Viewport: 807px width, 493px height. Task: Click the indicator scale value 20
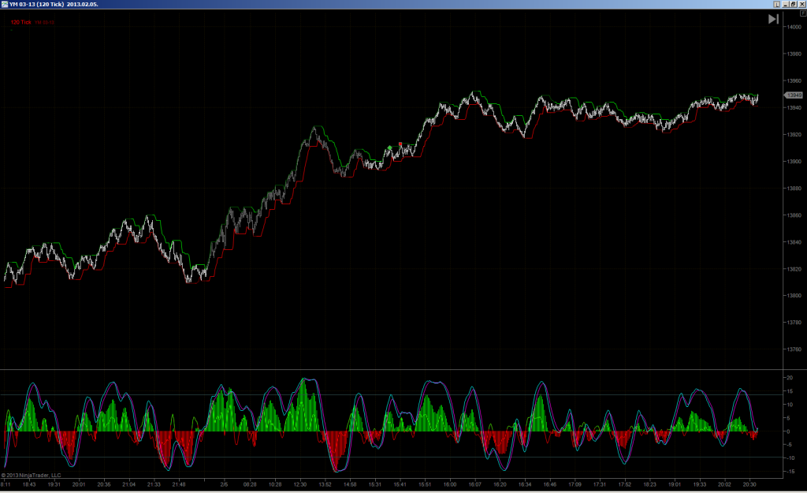(x=790, y=378)
